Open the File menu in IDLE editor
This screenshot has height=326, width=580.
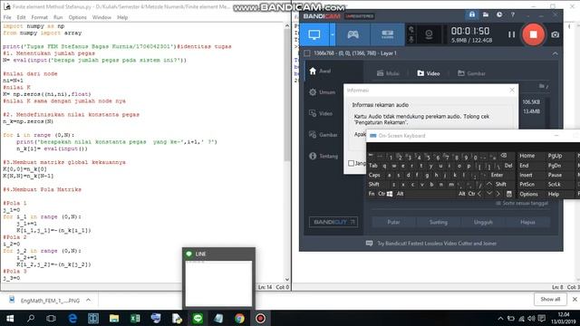coord(7,17)
